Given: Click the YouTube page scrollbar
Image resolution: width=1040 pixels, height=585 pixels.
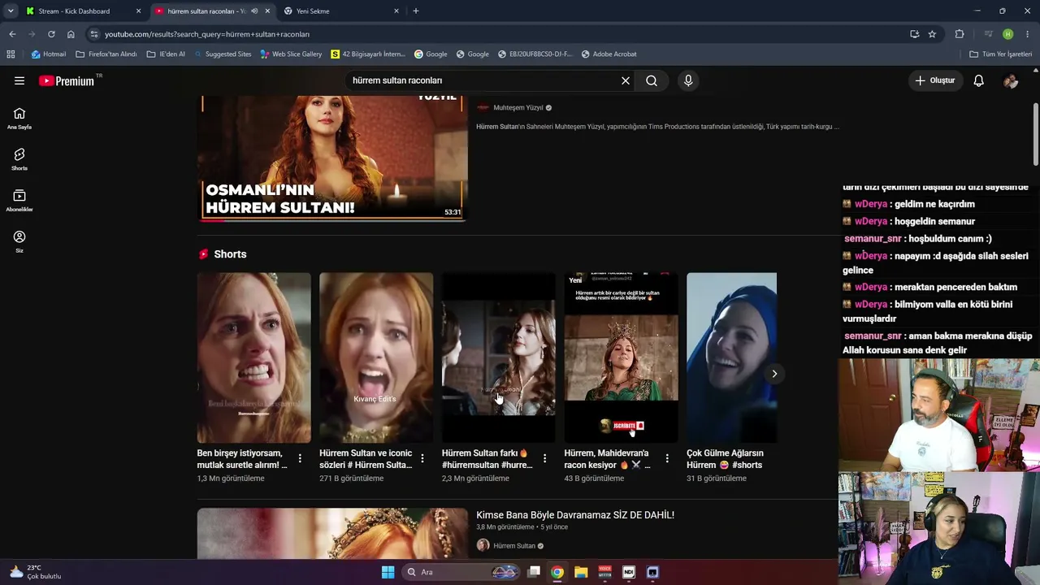Looking at the screenshot, I should [1036, 134].
